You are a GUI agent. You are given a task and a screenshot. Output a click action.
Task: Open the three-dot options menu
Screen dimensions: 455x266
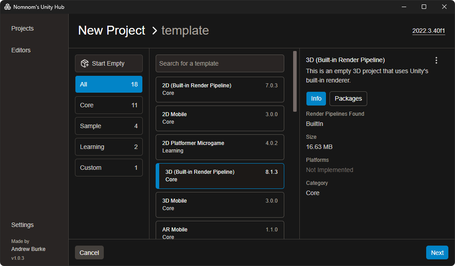[x=436, y=60]
